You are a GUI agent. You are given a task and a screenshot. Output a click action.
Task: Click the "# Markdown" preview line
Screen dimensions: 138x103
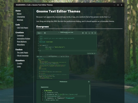click(x=48, y=91)
